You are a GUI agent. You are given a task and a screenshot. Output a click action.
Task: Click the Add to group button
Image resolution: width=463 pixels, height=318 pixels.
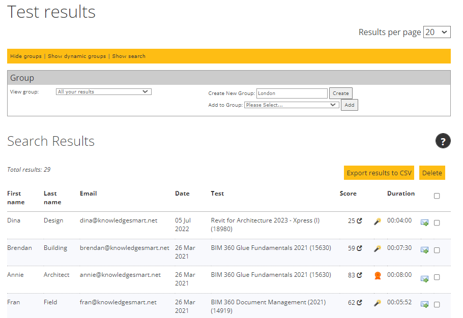(x=350, y=105)
